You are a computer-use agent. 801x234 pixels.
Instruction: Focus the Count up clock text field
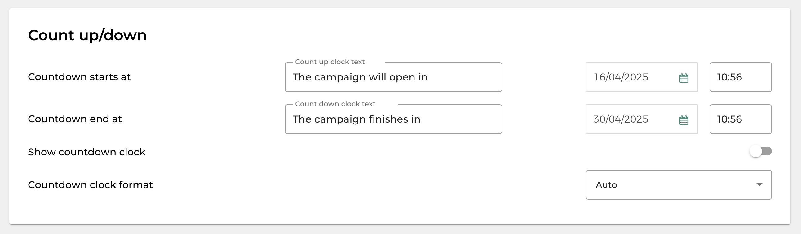point(393,77)
